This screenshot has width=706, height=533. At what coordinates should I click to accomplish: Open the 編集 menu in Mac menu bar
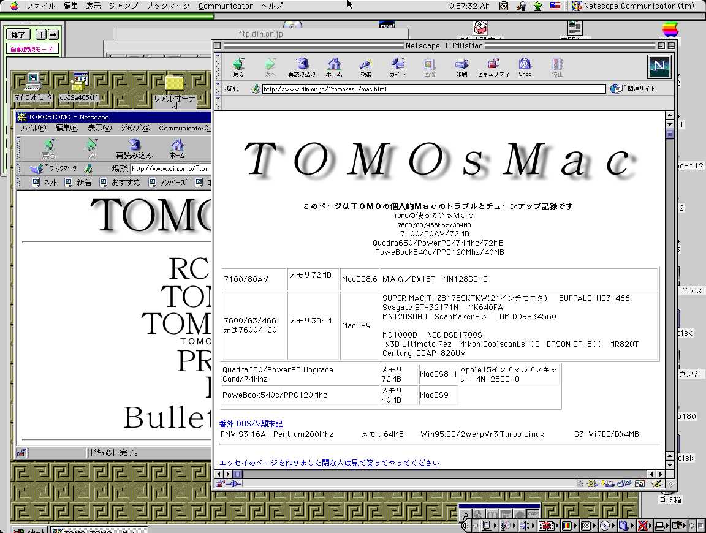(70, 6)
